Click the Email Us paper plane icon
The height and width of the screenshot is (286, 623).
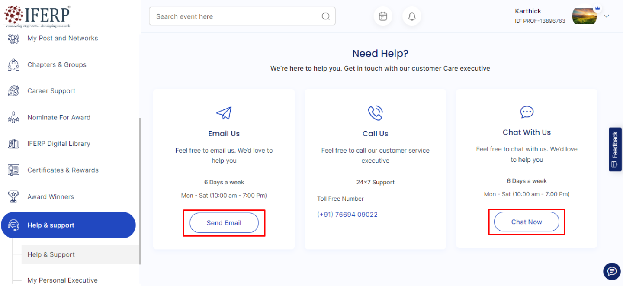click(x=224, y=113)
